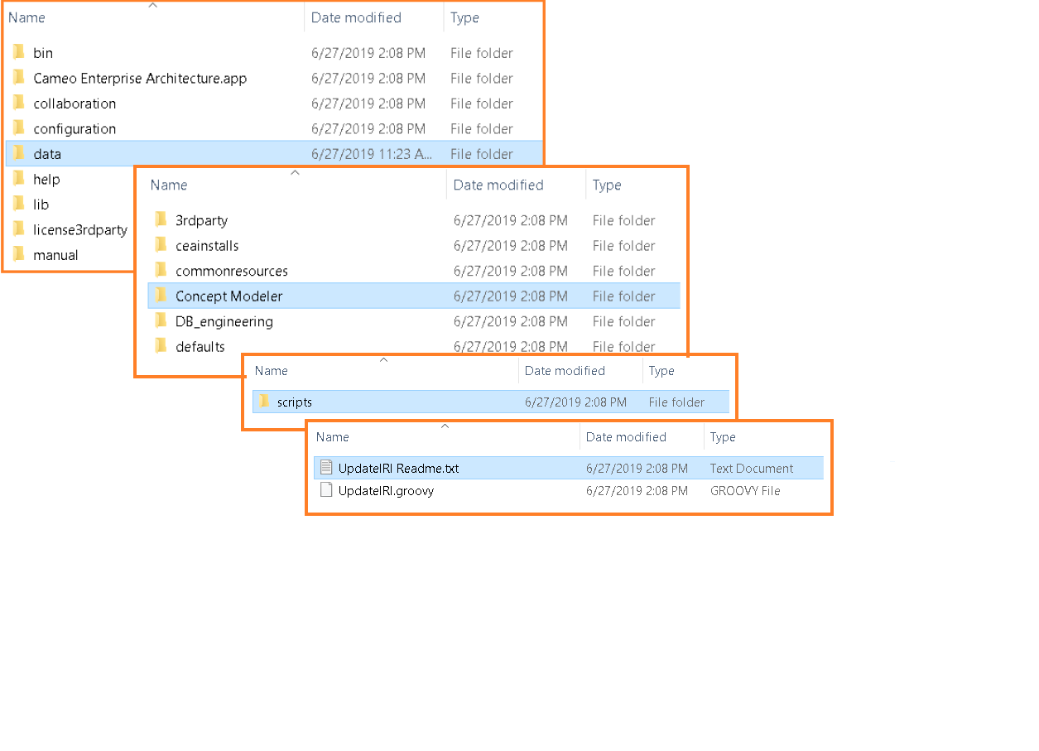Select the 'help' folder name
Image resolution: width=1039 pixels, height=751 pixels.
pyautogui.click(x=46, y=179)
